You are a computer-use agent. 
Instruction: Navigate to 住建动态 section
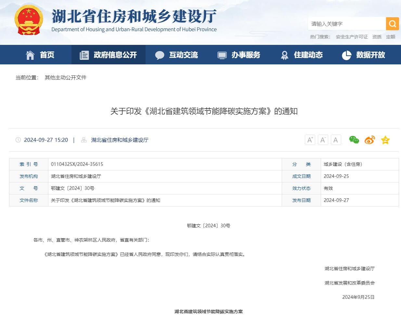click(302, 55)
